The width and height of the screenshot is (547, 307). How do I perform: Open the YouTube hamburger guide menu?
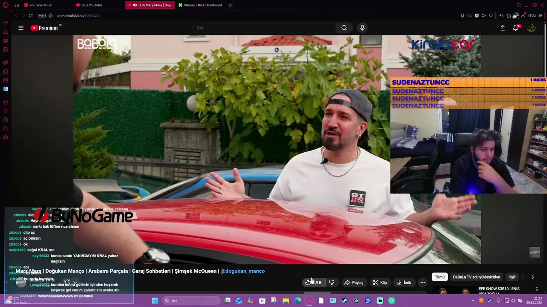(x=21, y=28)
